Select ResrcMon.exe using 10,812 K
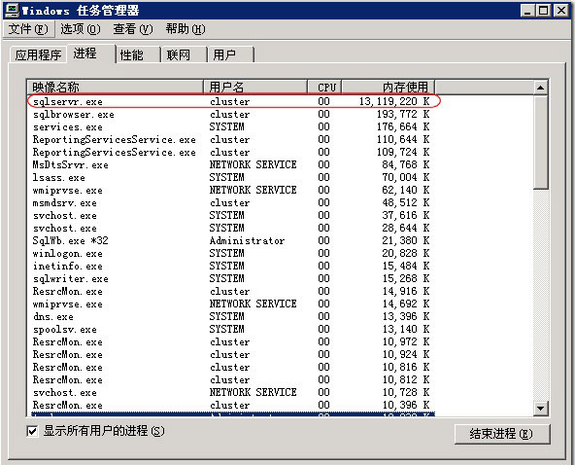This screenshot has width=575, height=465. [x=231, y=379]
